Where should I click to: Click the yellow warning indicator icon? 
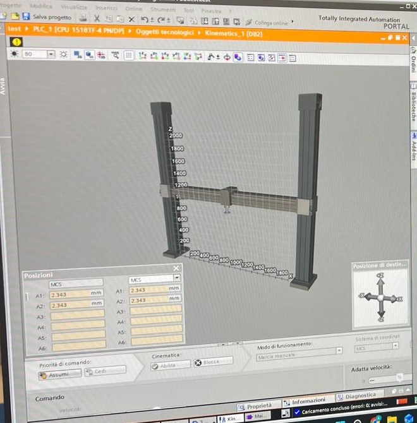click(x=16, y=42)
